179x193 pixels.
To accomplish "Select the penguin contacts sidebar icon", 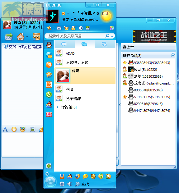I will pyautogui.click(x=49, y=45).
